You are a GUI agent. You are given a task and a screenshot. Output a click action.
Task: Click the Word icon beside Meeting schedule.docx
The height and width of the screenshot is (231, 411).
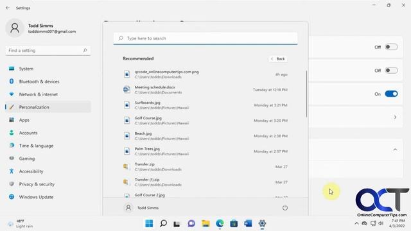(x=127, y=90)
